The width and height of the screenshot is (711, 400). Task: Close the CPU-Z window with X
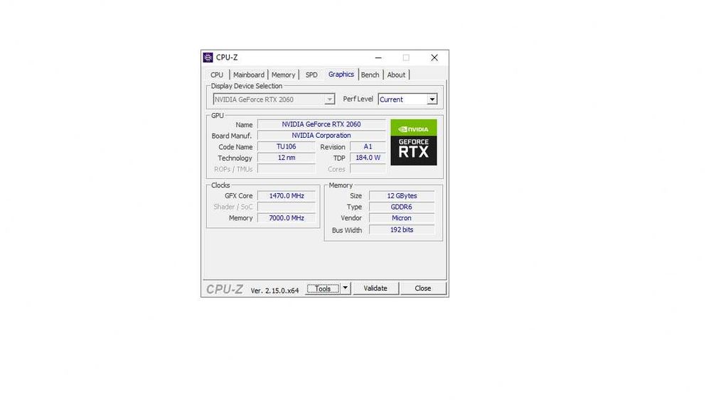point(434,58)
